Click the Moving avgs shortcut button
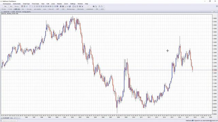218x122 pixels. click(x=71, y=9)
